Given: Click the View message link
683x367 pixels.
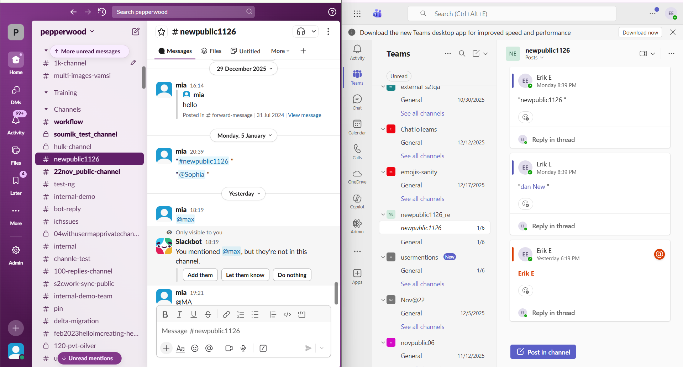Looking at the screenshot, I should (x=304, y=115).
